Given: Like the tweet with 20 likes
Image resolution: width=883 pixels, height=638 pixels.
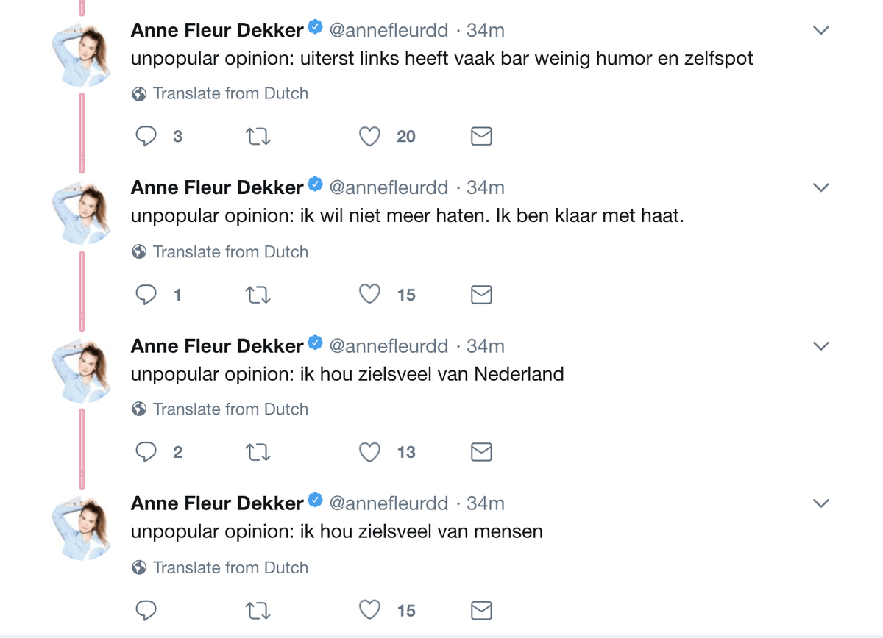Looking at the screenshot, I should pos(369,136).
